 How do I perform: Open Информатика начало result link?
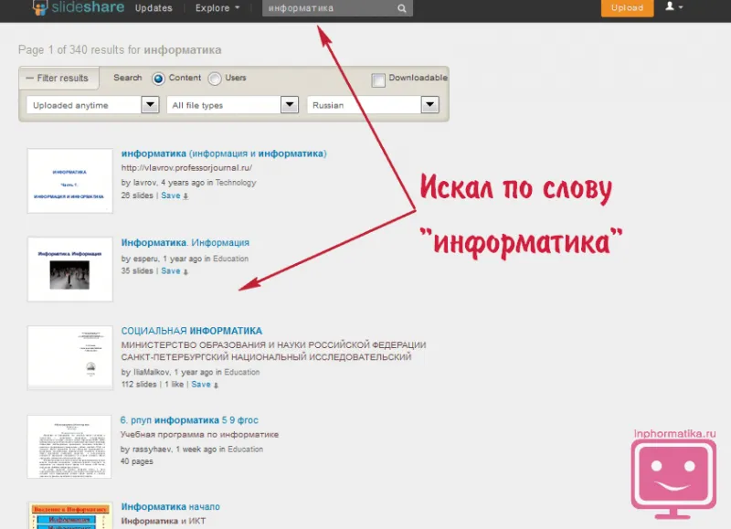click(171, 507)
